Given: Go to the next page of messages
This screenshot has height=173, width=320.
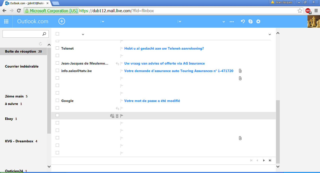Looking at the screenshot, I should pos(264,161).
